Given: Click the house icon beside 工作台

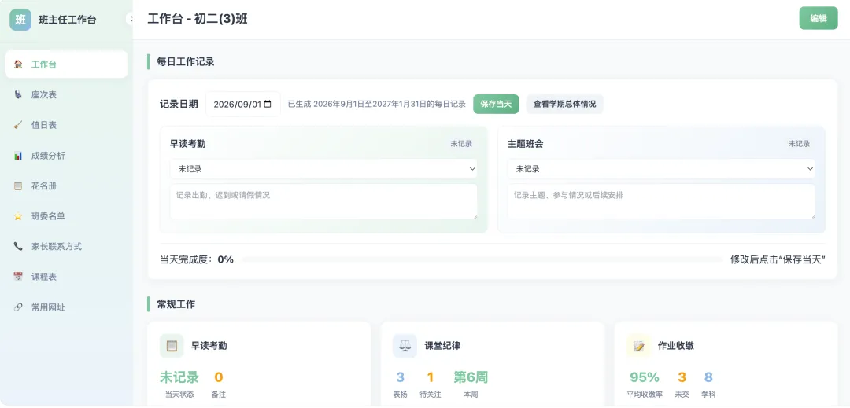Looking at the screenshot, I should coord(18,64).
